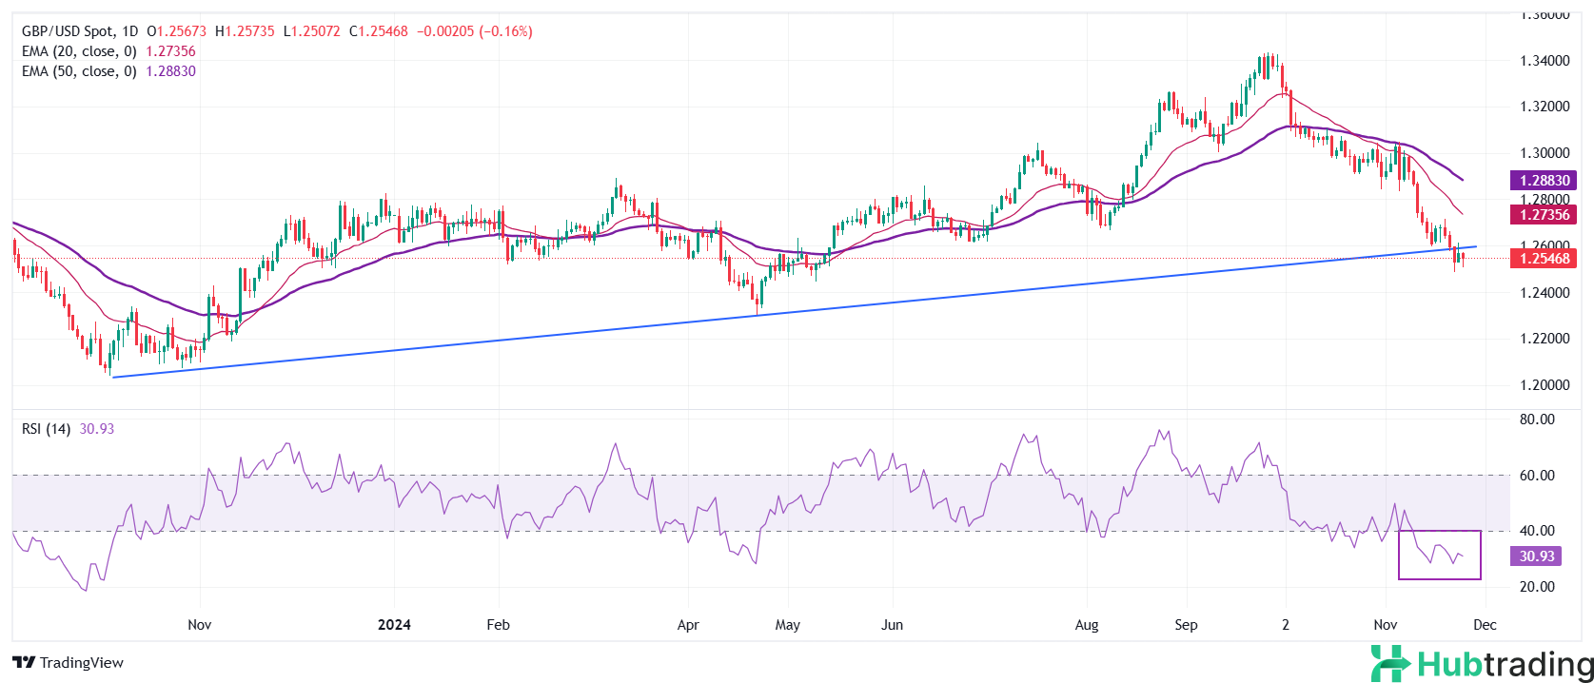
Task: Click the EMA (20, close, 0) legend
Action: [x=79, y=51]
